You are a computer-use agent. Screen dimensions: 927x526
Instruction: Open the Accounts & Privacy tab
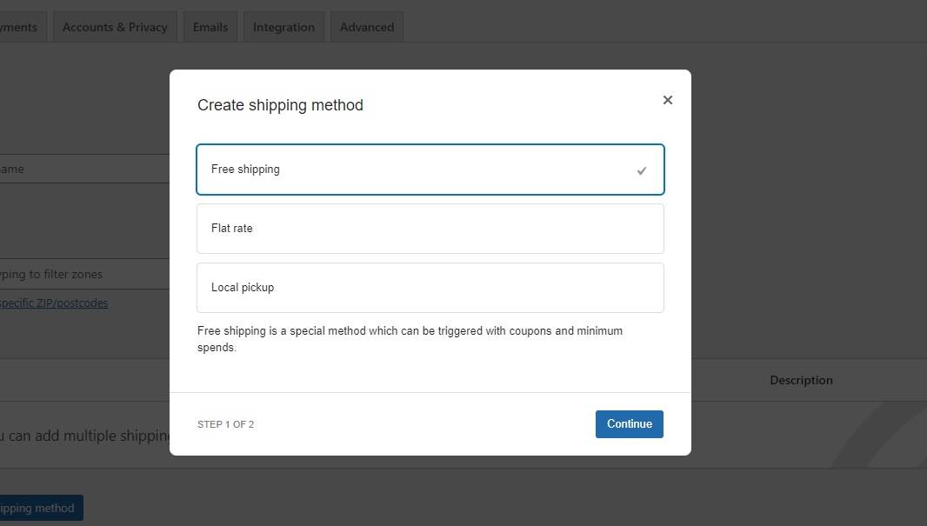point(115,27)
